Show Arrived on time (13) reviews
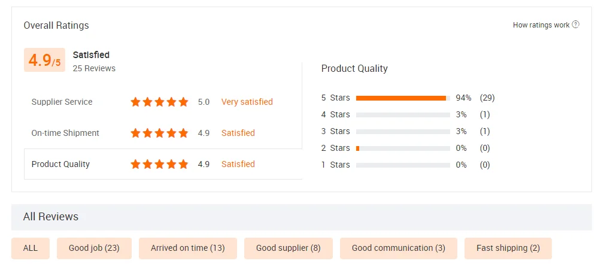Viewport: 601px width, 267px height. [188, 248]
